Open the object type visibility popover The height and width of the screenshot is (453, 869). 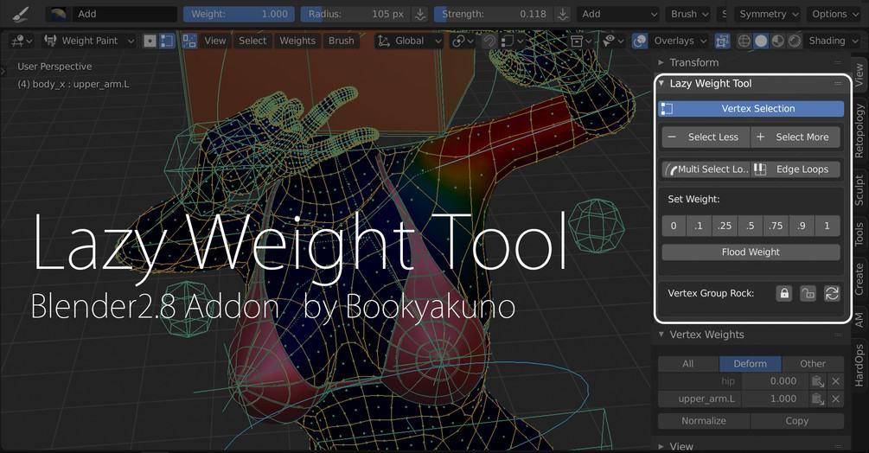click(x=580, y=41)
